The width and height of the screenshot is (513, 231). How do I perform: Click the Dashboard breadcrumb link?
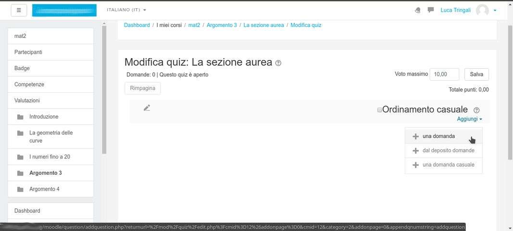coord(137,25)
